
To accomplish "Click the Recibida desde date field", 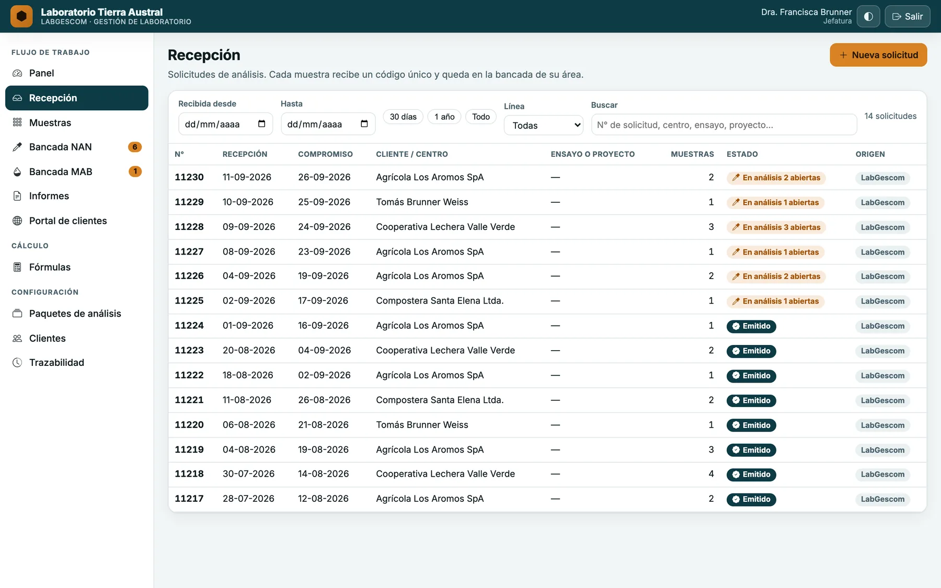I will coord(225,124).
